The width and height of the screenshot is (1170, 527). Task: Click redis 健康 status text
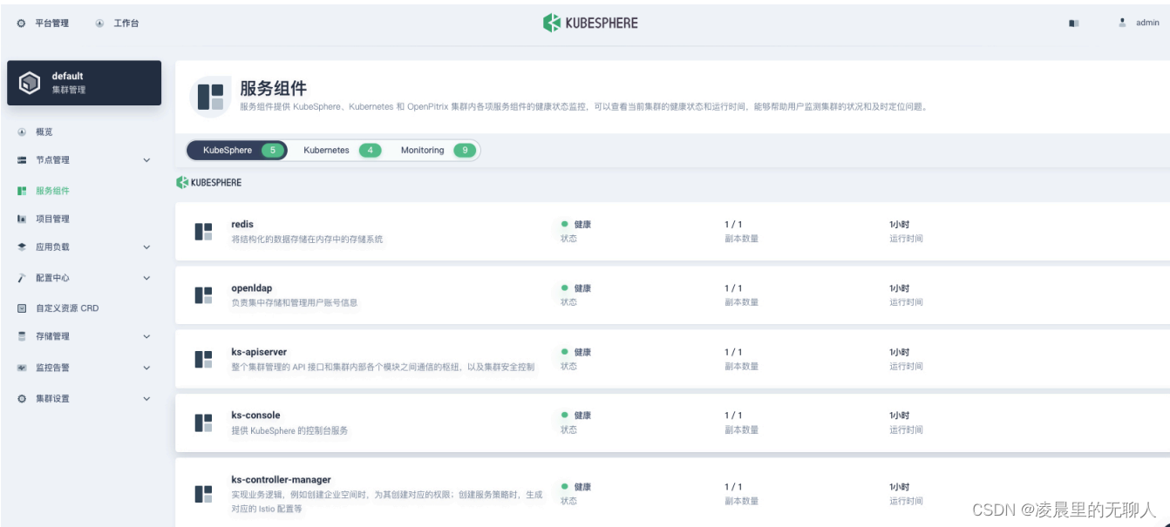[582, 225]
